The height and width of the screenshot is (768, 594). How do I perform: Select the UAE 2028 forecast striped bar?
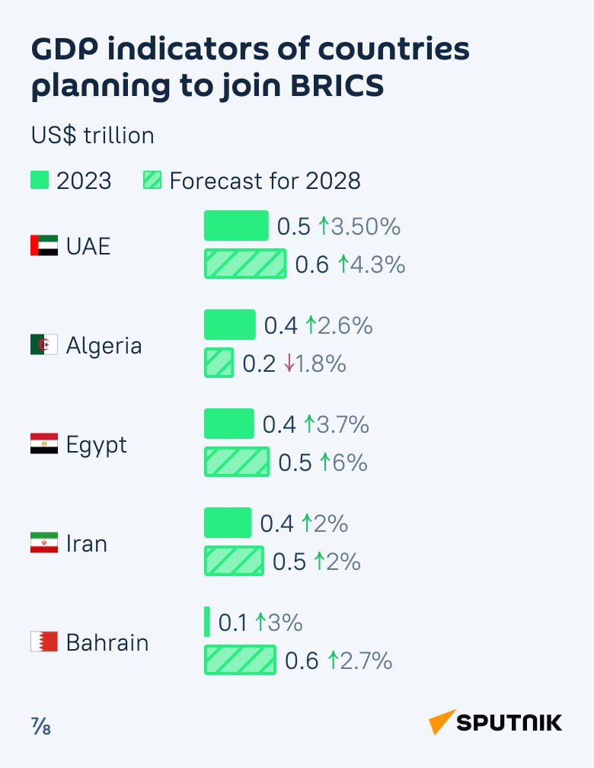(x=245, y=264)
